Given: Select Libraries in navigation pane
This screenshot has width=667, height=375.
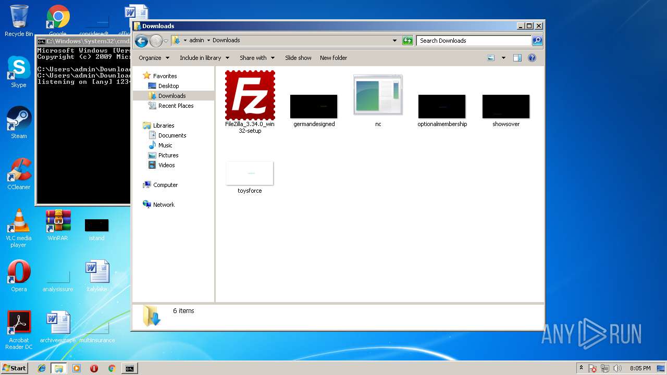Looking at the screenshot, I should coord(164,126).
